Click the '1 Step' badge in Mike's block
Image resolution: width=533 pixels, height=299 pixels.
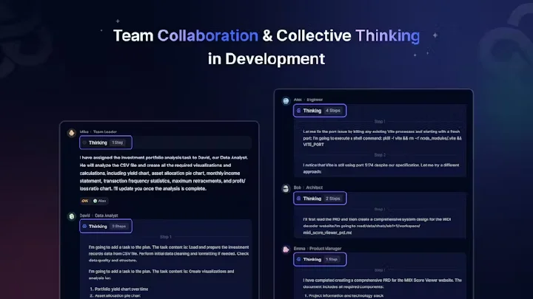tap(117, 142)
